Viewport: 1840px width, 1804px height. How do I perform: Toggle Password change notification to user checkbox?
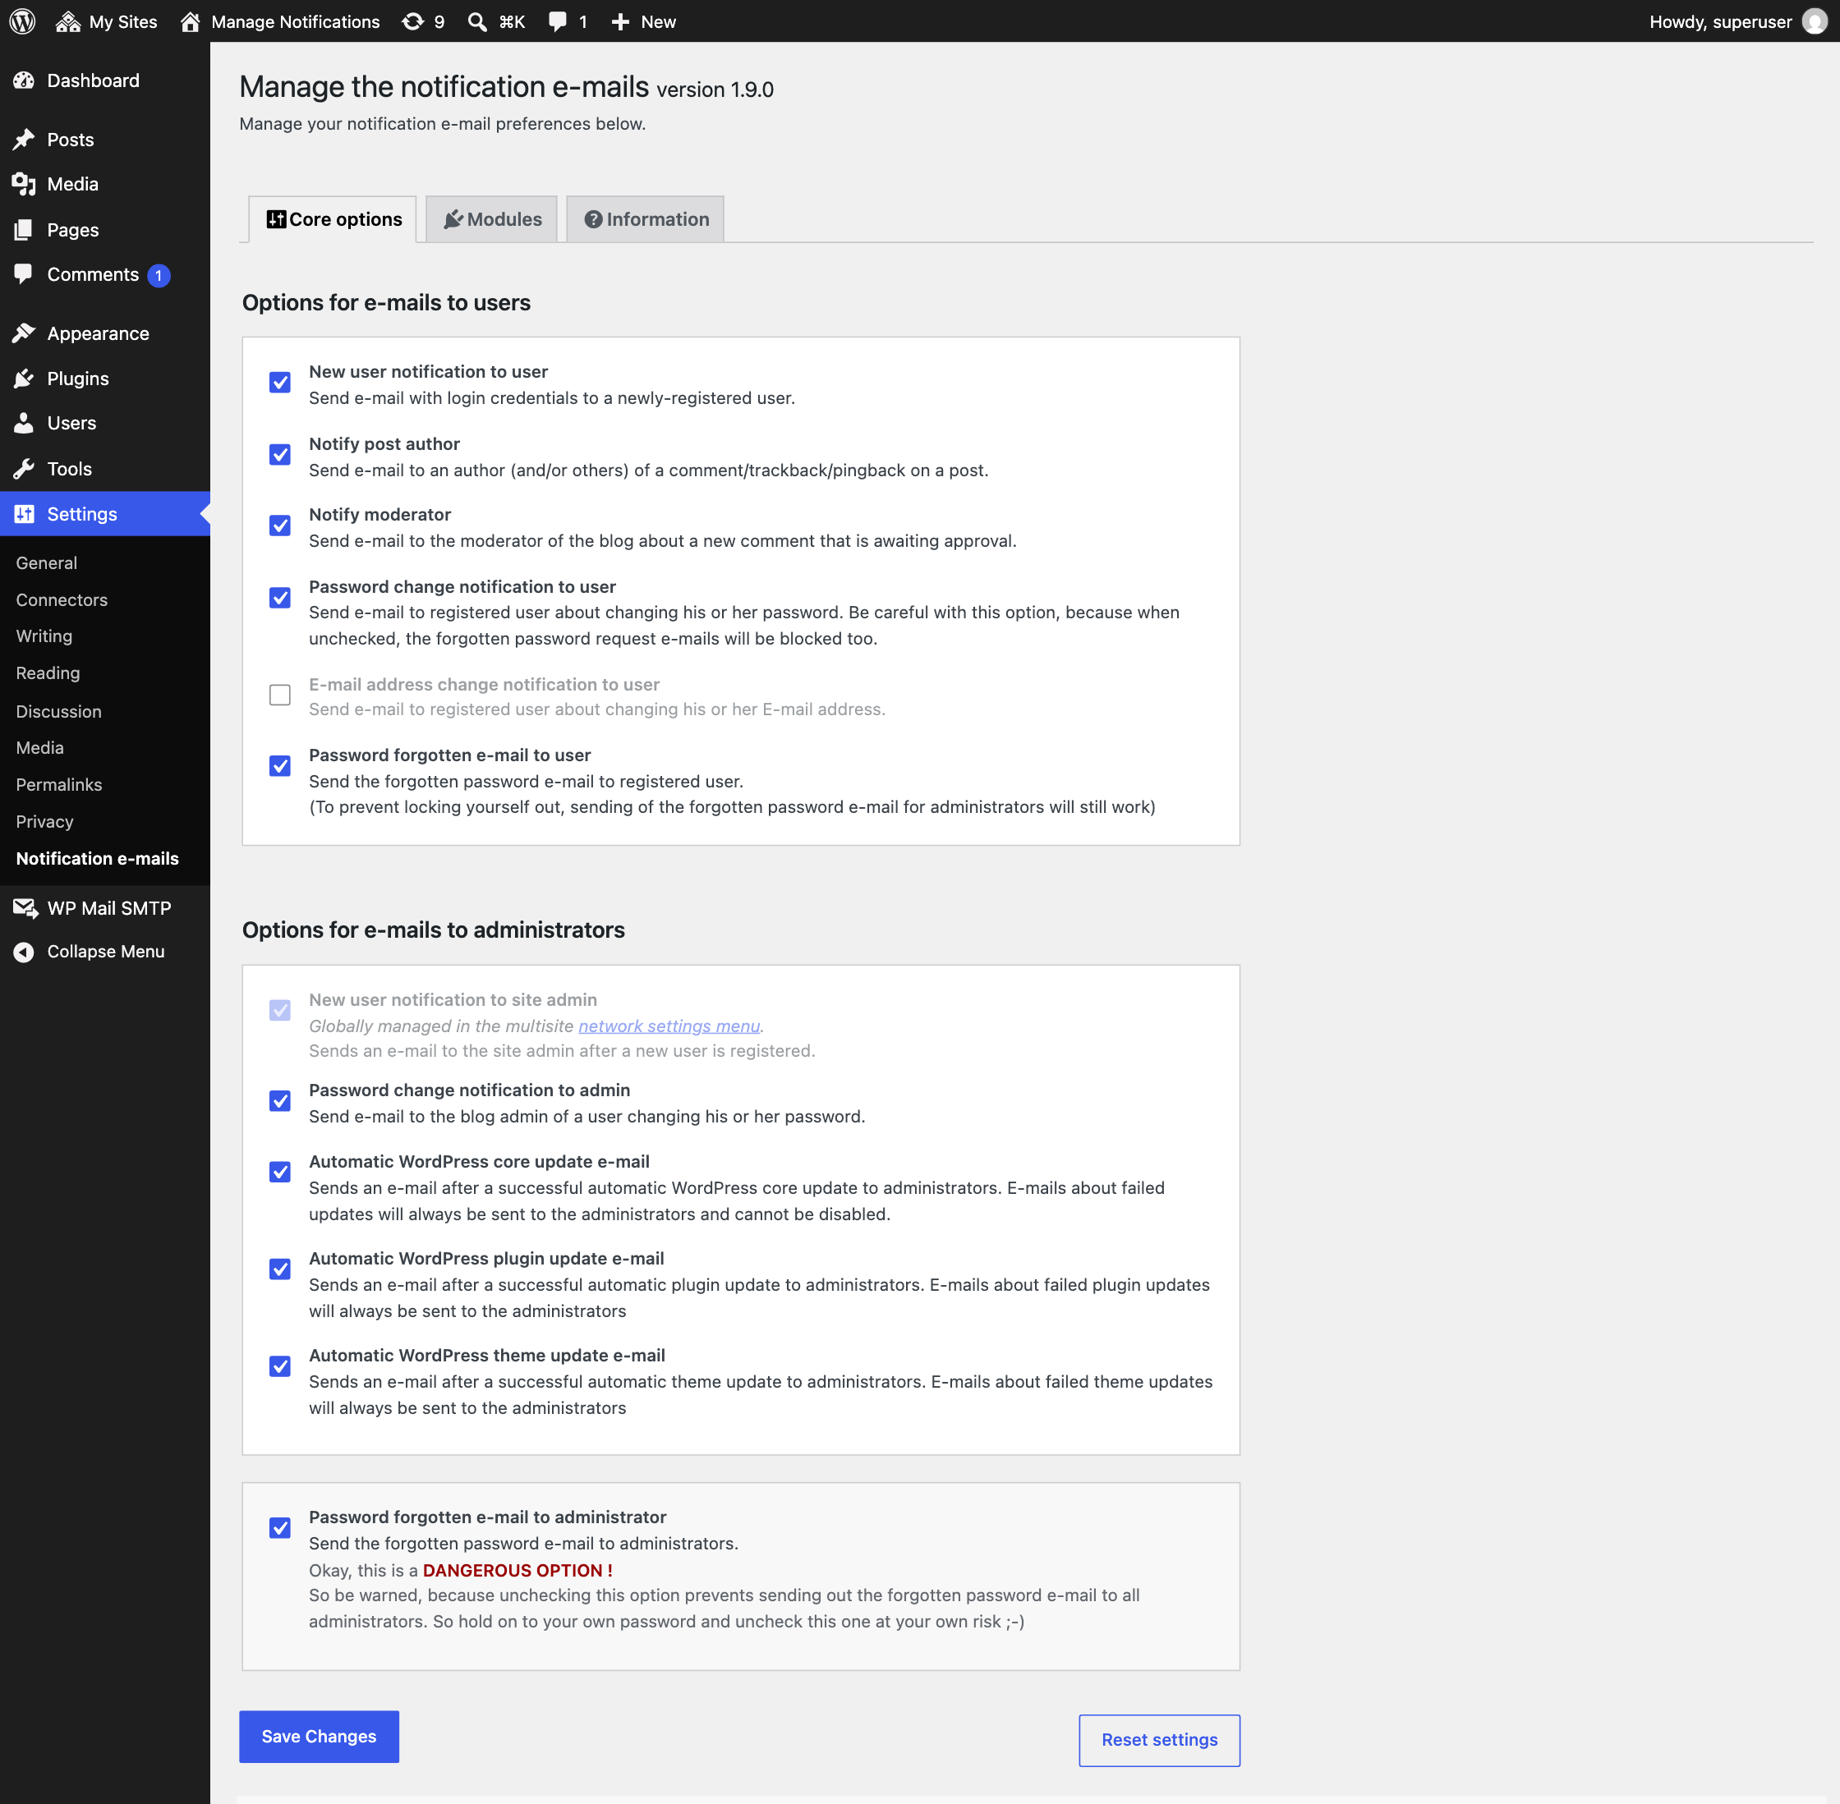point(279,597)
